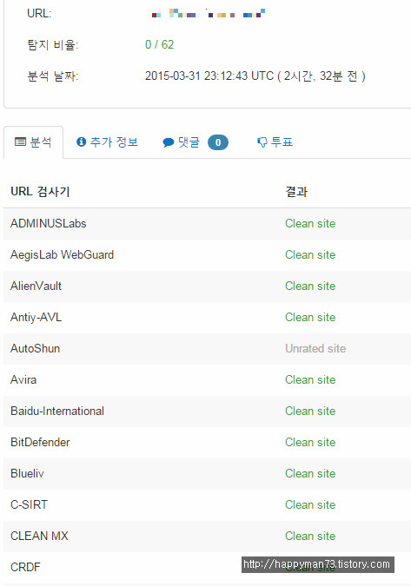Click the list icon beside 분석
The width and height of the screenshot is (411, 586).
click(x=20, y=142)
